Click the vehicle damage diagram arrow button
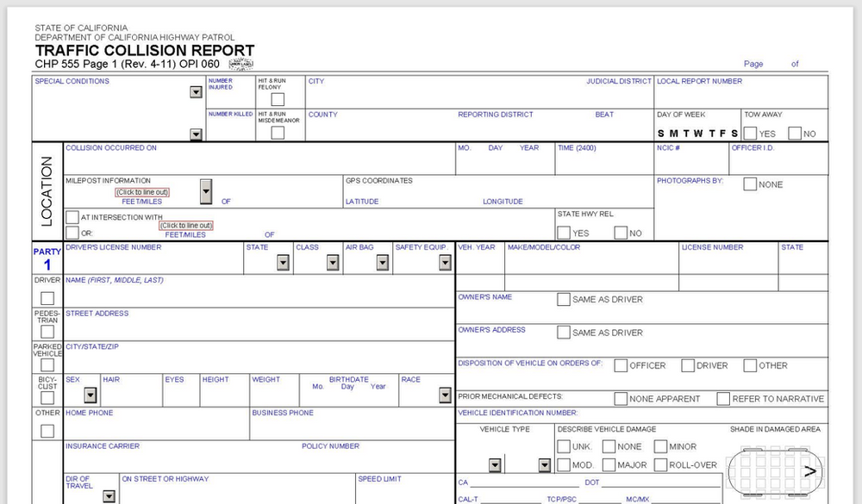The image size is (862, 504). pos(809,471)
